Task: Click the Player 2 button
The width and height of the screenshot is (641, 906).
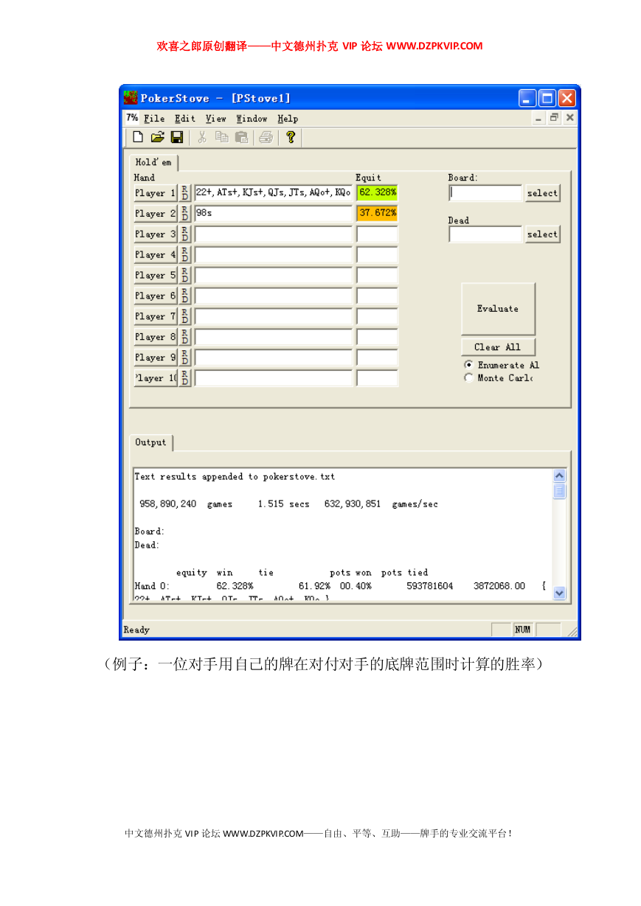Action: (x=155, y=214)
